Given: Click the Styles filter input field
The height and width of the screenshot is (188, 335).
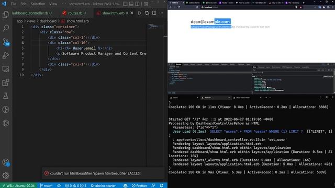Looking at the screenshot, I should coord(284,70).
